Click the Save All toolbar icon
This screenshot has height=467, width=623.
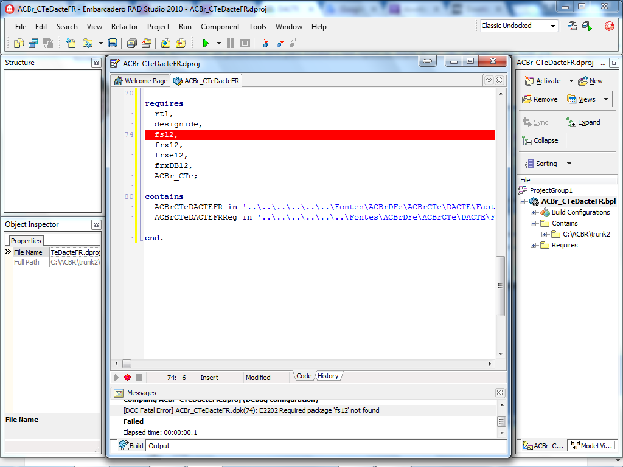click(131, 43)
